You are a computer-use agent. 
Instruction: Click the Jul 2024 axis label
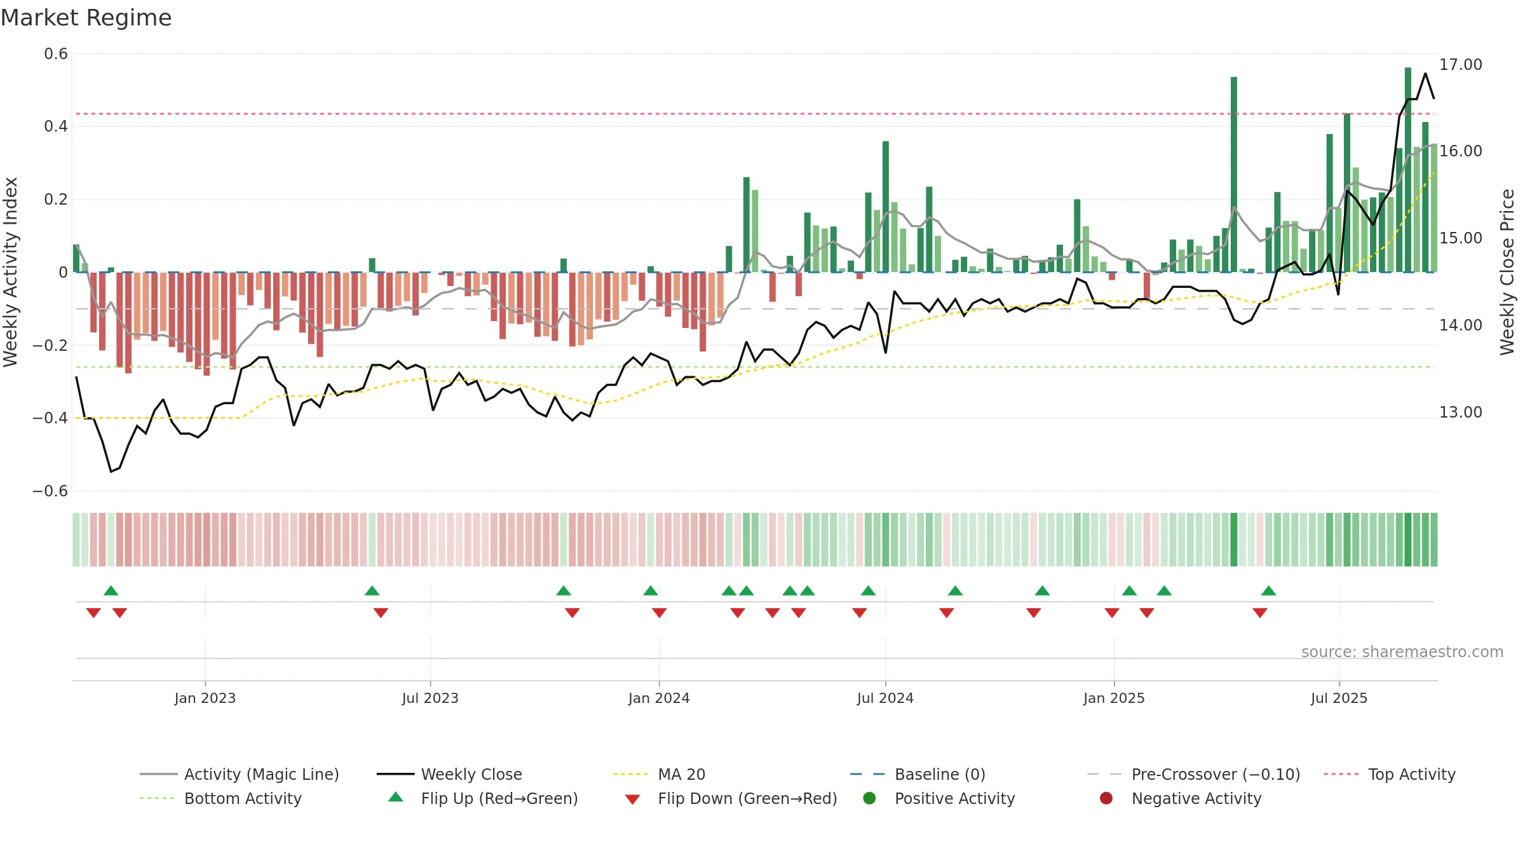point(885,698)
